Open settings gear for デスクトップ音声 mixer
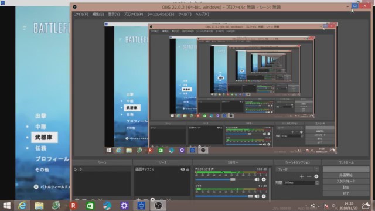The height and width of the screenshot is (211, 375). tap(264, 179)
